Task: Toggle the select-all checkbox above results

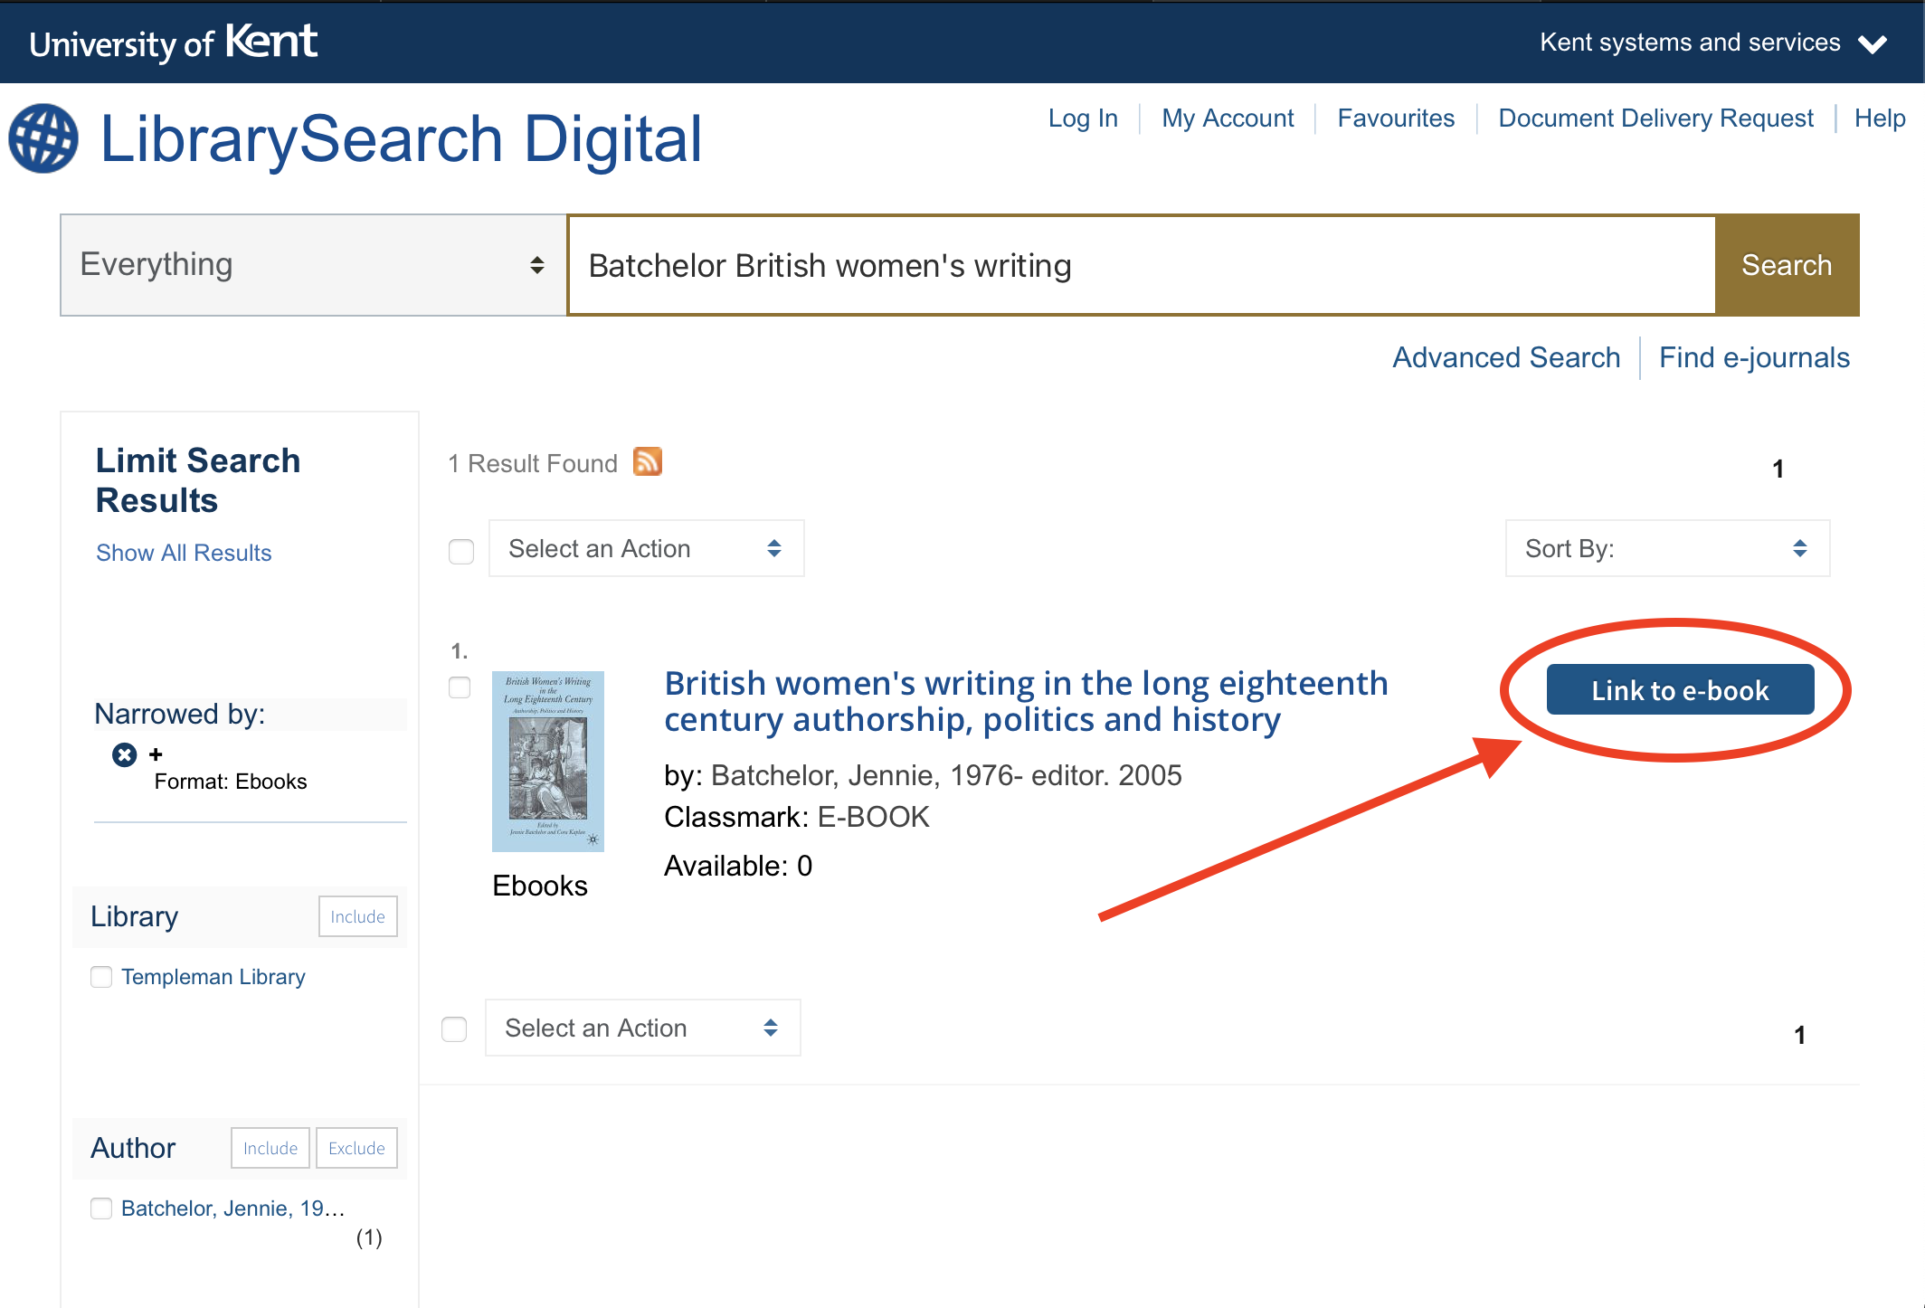Action: (x=461, y=551)
